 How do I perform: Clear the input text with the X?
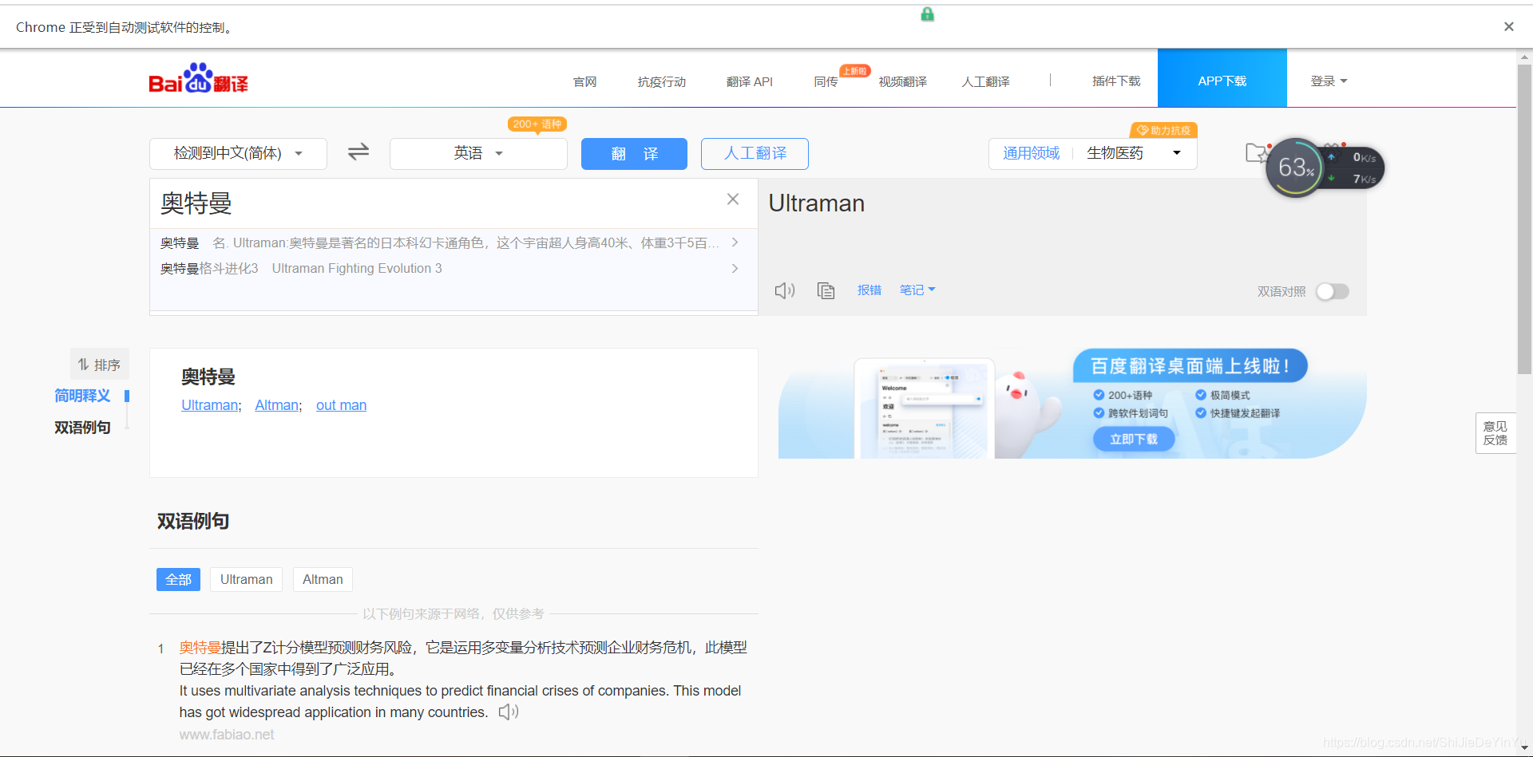[733, 199]
